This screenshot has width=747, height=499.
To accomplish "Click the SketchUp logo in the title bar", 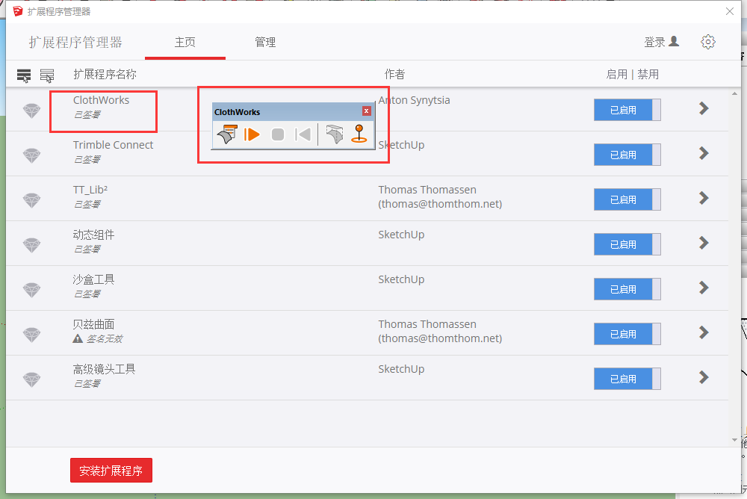I will pos(18,11).
